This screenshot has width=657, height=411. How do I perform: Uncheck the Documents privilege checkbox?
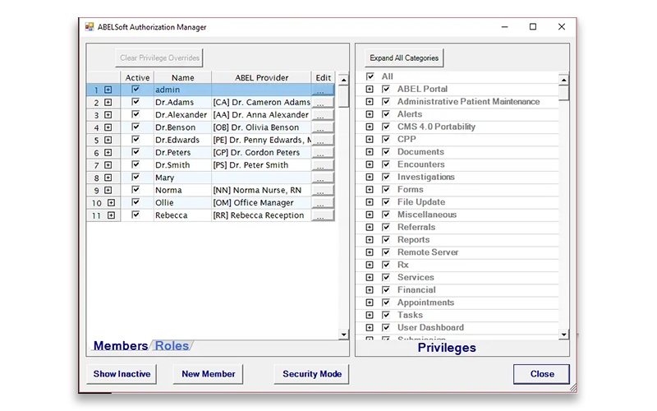click(x=386, y=152)
